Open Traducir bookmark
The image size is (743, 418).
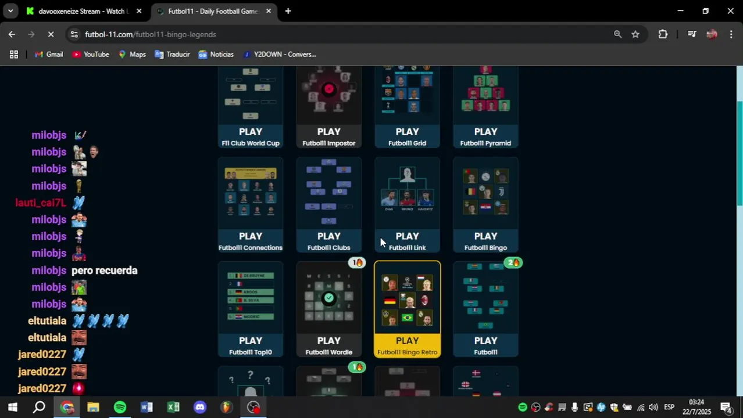[172, 54]
